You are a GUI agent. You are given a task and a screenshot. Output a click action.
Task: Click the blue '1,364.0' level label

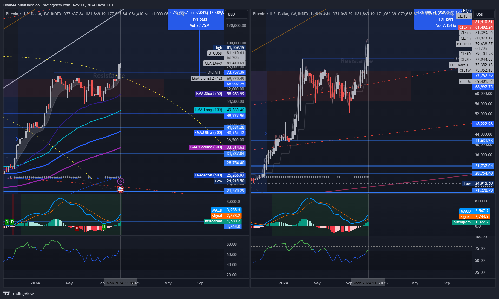coord(233,227)
